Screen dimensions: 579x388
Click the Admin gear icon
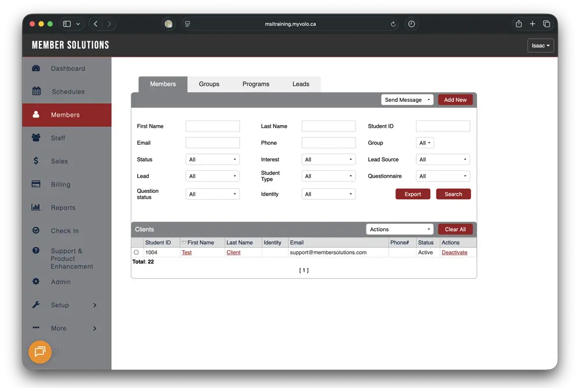36,282
